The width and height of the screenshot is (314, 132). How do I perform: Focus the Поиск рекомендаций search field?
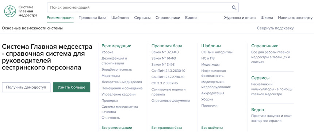coord(143,8)
